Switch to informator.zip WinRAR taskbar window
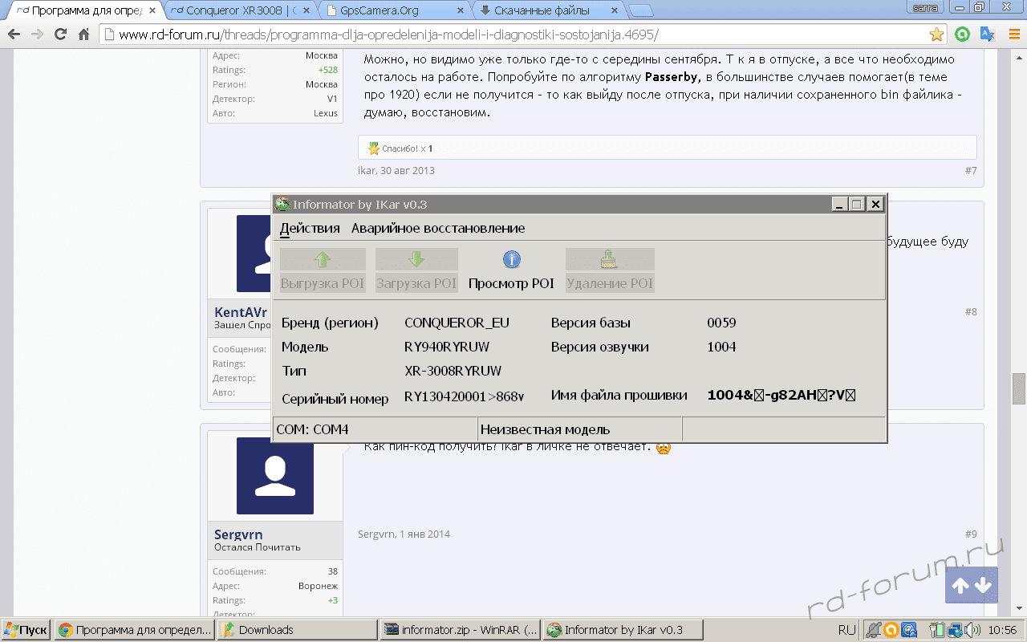Screen dimensions: 1027x642 (x=461, y=630)
